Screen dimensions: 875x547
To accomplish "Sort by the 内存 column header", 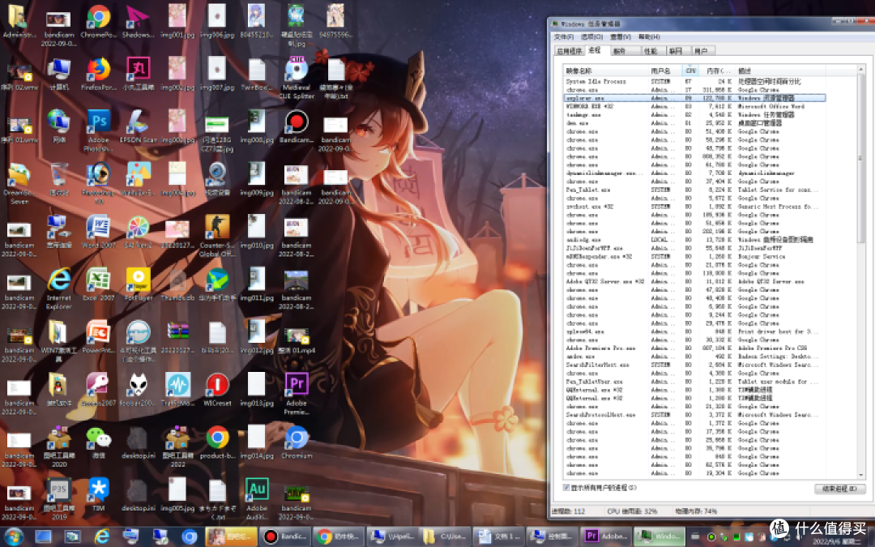I will pos(716,71).
